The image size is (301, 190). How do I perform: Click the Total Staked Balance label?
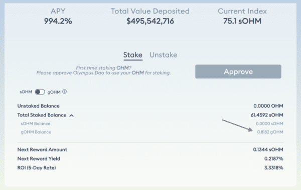(x=42, y=115)
